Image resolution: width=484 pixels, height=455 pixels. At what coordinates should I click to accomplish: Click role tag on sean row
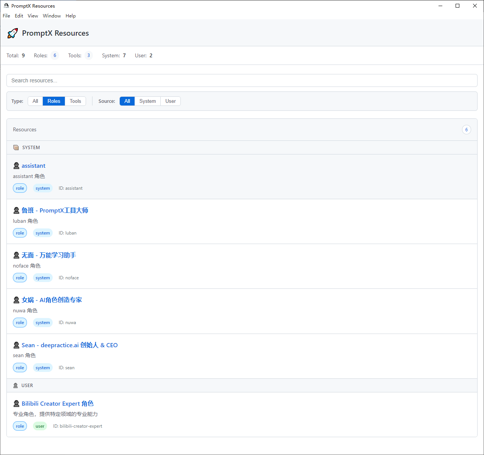click(20, 368)
